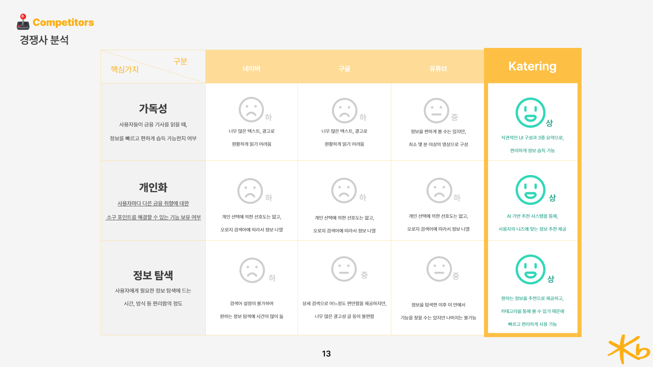Image resolution: width=653 pixels, height=367 pixels.
Task: Select the 구글 column header
Action: (344, 69)
